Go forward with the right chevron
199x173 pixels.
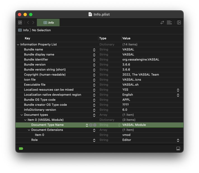pyautogui.click(x=33, y=23)
